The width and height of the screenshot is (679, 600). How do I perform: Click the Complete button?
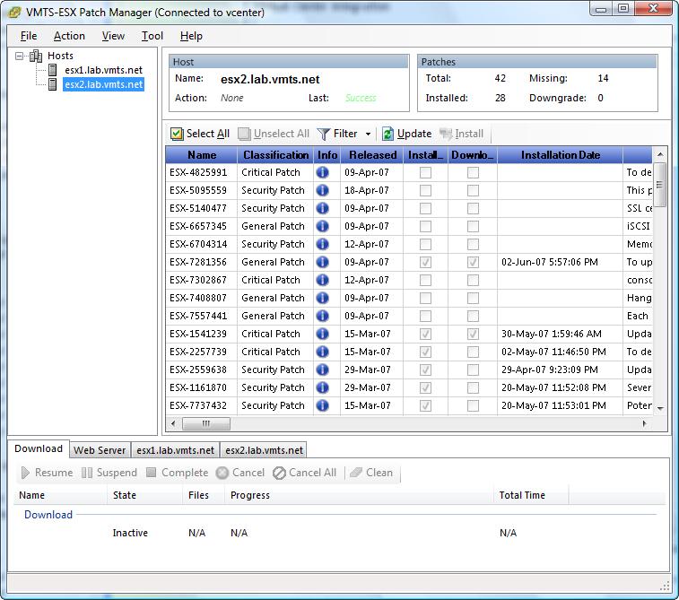pos(177,473)
